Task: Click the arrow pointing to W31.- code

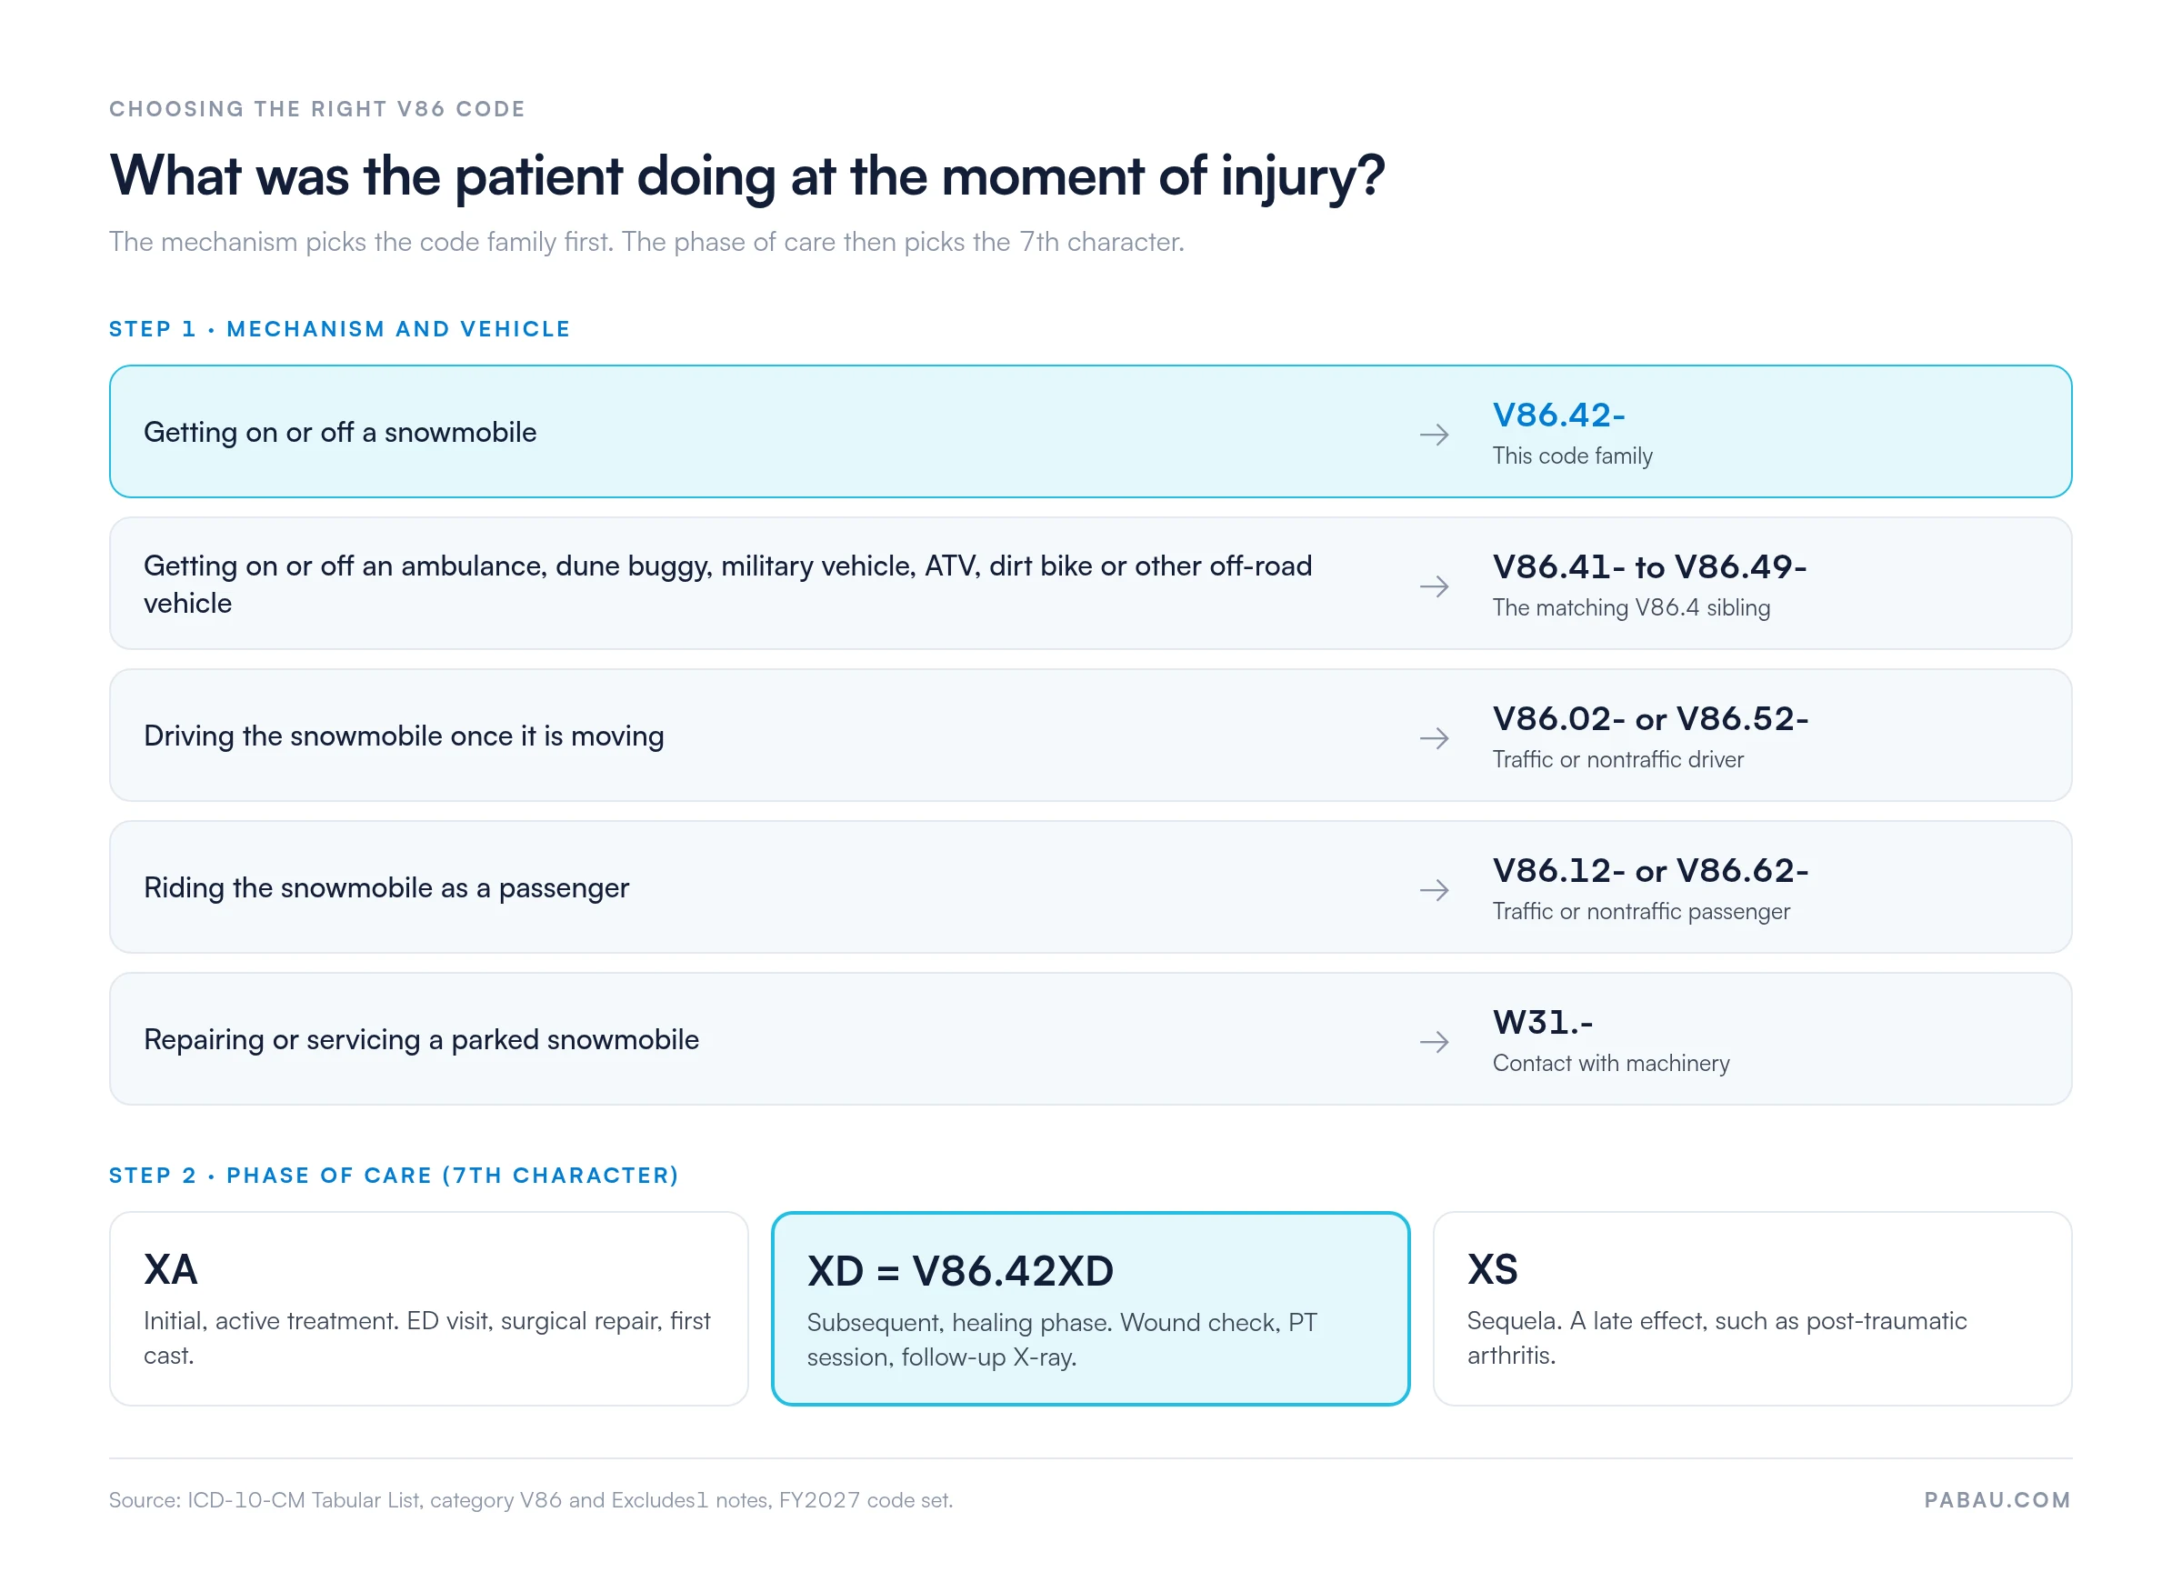Action: click(1434, 1042)
